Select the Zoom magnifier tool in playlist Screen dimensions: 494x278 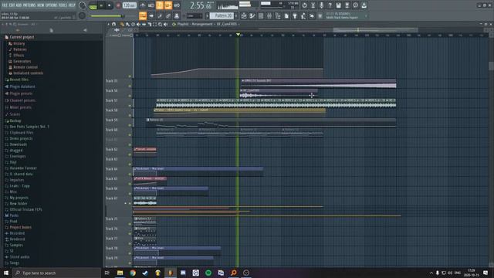click(160, 24)
